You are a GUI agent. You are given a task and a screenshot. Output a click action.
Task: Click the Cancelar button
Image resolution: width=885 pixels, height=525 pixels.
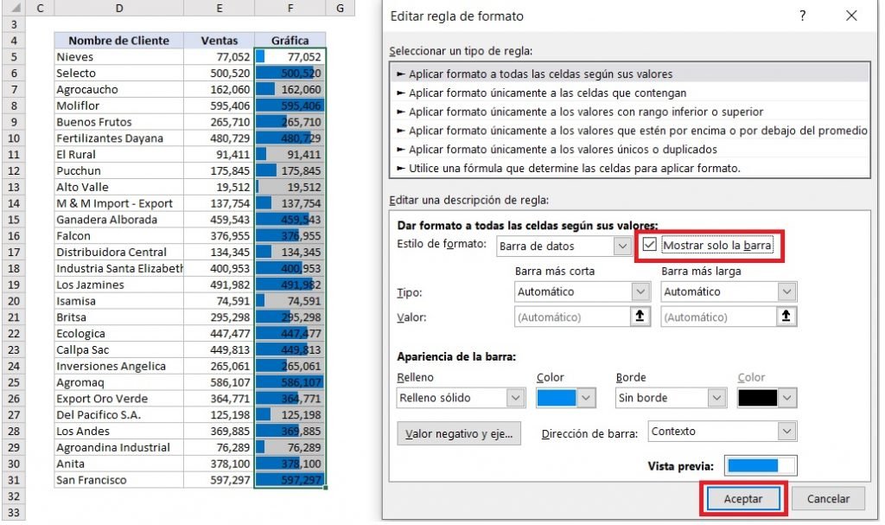828,498
